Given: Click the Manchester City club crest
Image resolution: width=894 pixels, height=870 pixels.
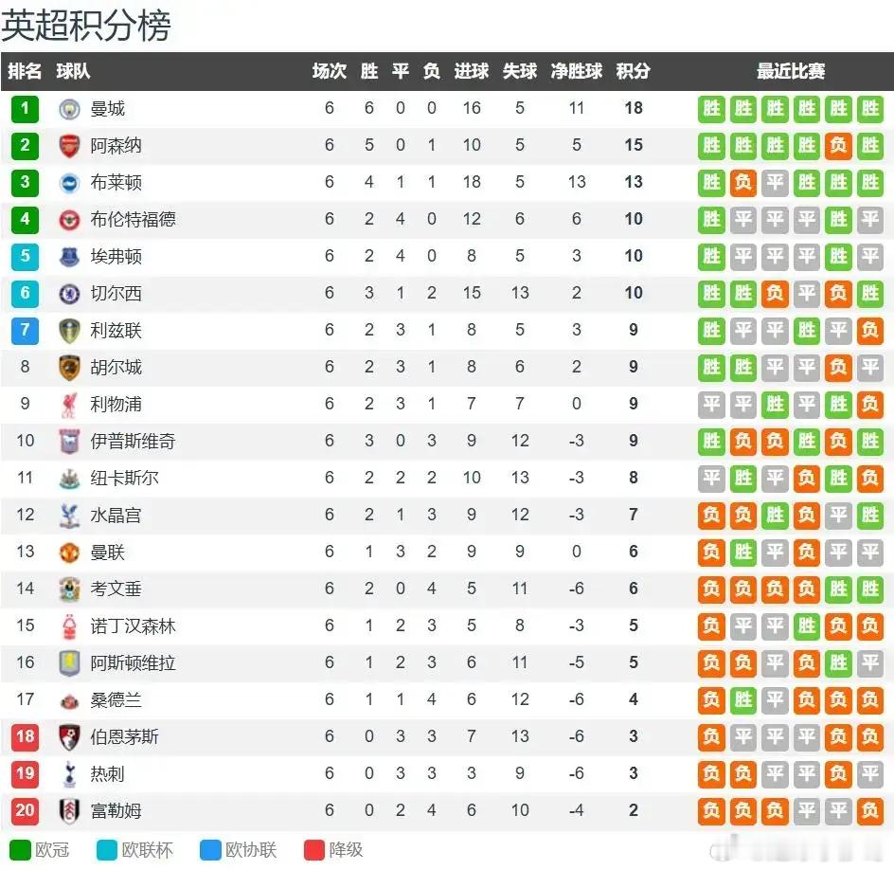Looking at the screenshot, I should tap(69, 108).
